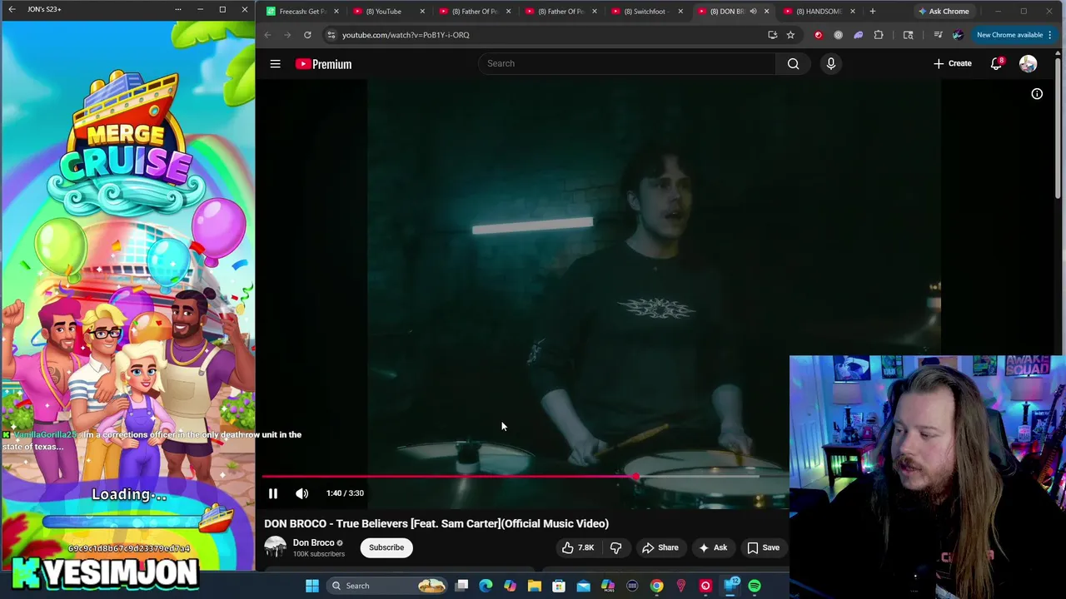Dislike the video
The width and height of the screenshot is (1066, 599).
616,547
